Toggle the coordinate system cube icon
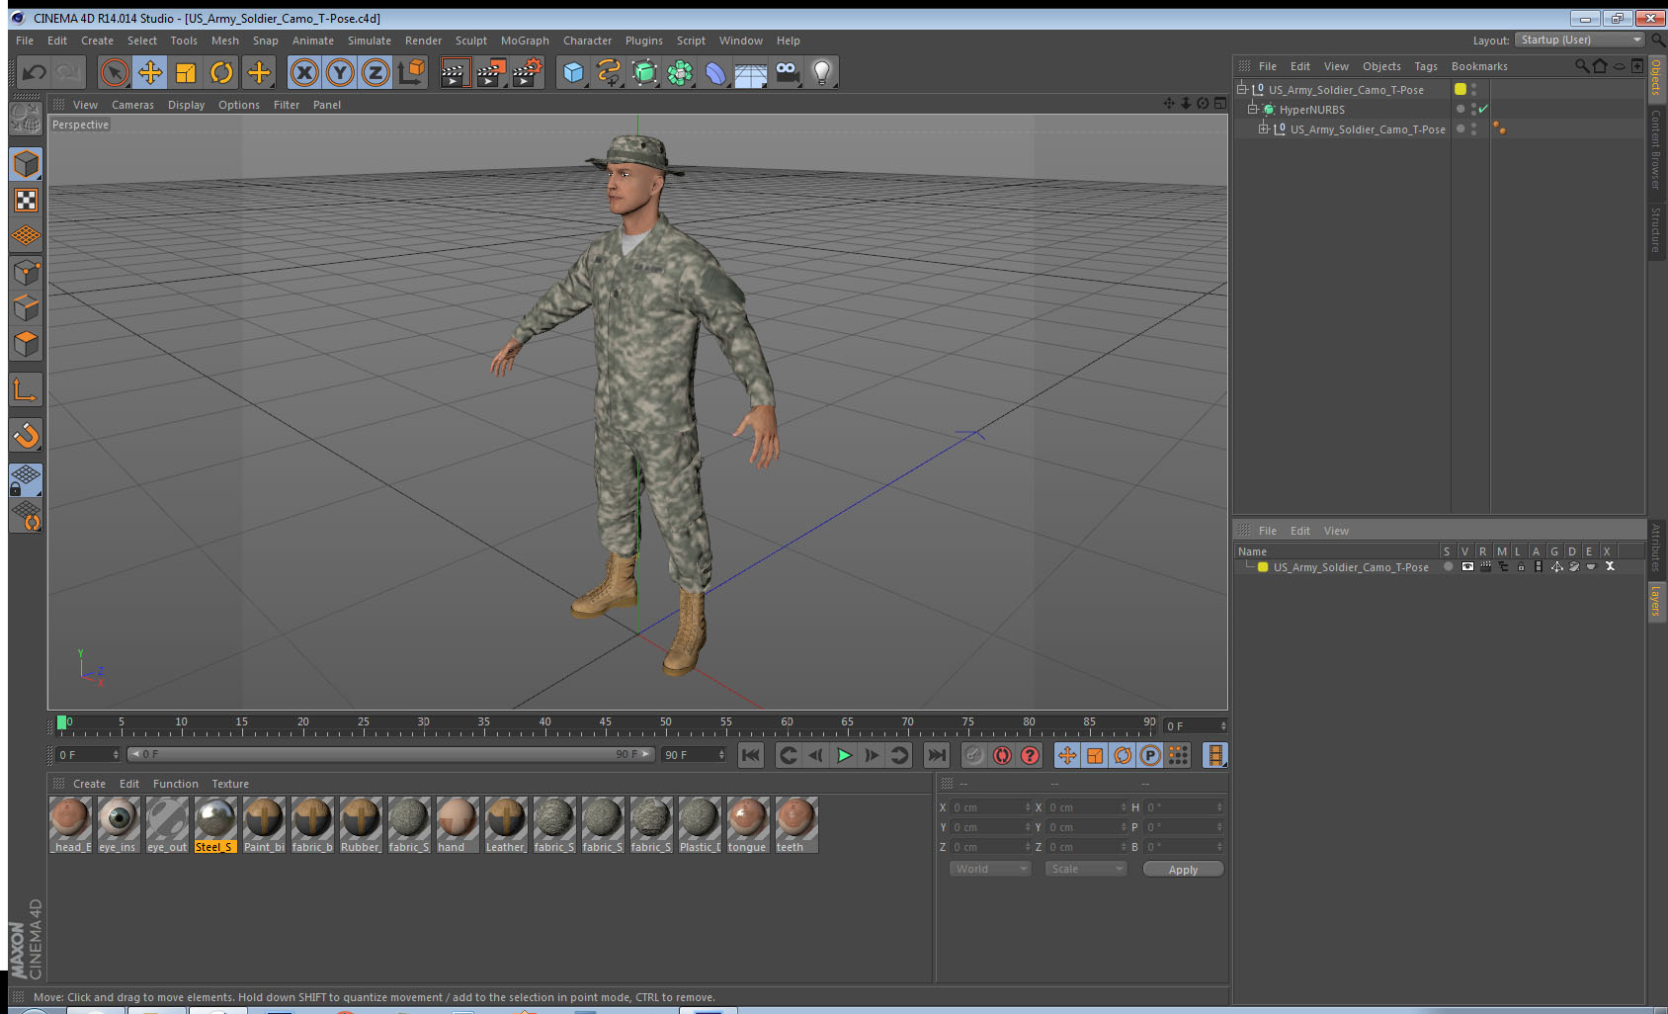This screenshot has height=1014, width=1668. point(411,72)
